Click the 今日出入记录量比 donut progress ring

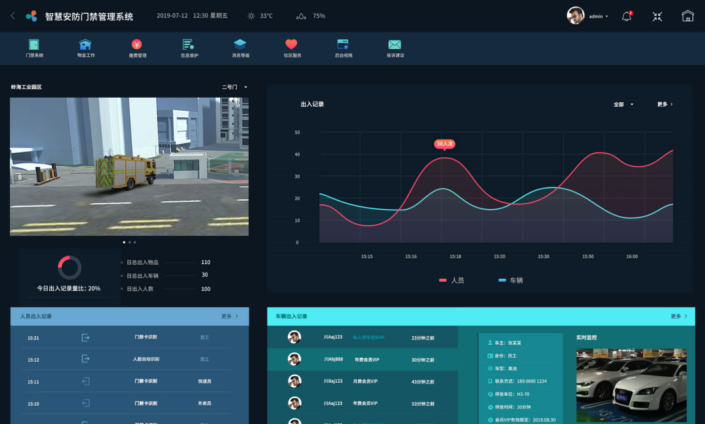[x=70, y=267]
